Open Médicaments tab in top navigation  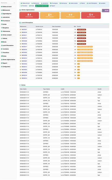35,3
